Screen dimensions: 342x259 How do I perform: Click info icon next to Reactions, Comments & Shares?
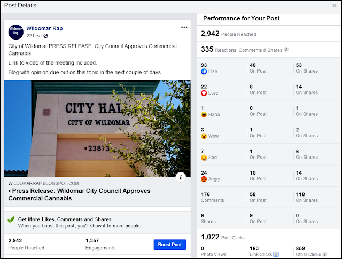(x=286, y=50)
